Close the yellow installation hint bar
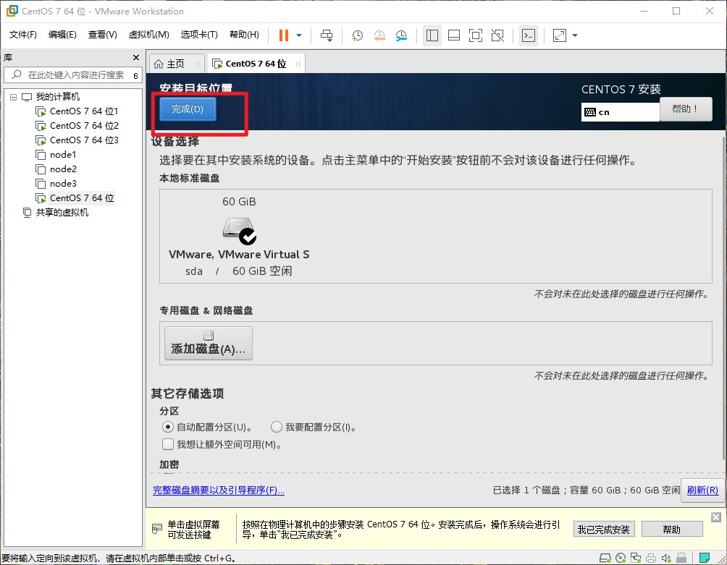 tap(716, 517)
